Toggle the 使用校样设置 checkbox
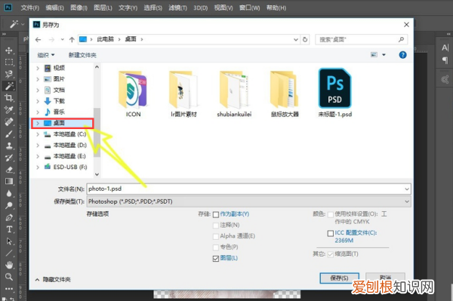This screenshot has width=453, height=301. click(x=331, y=214)
